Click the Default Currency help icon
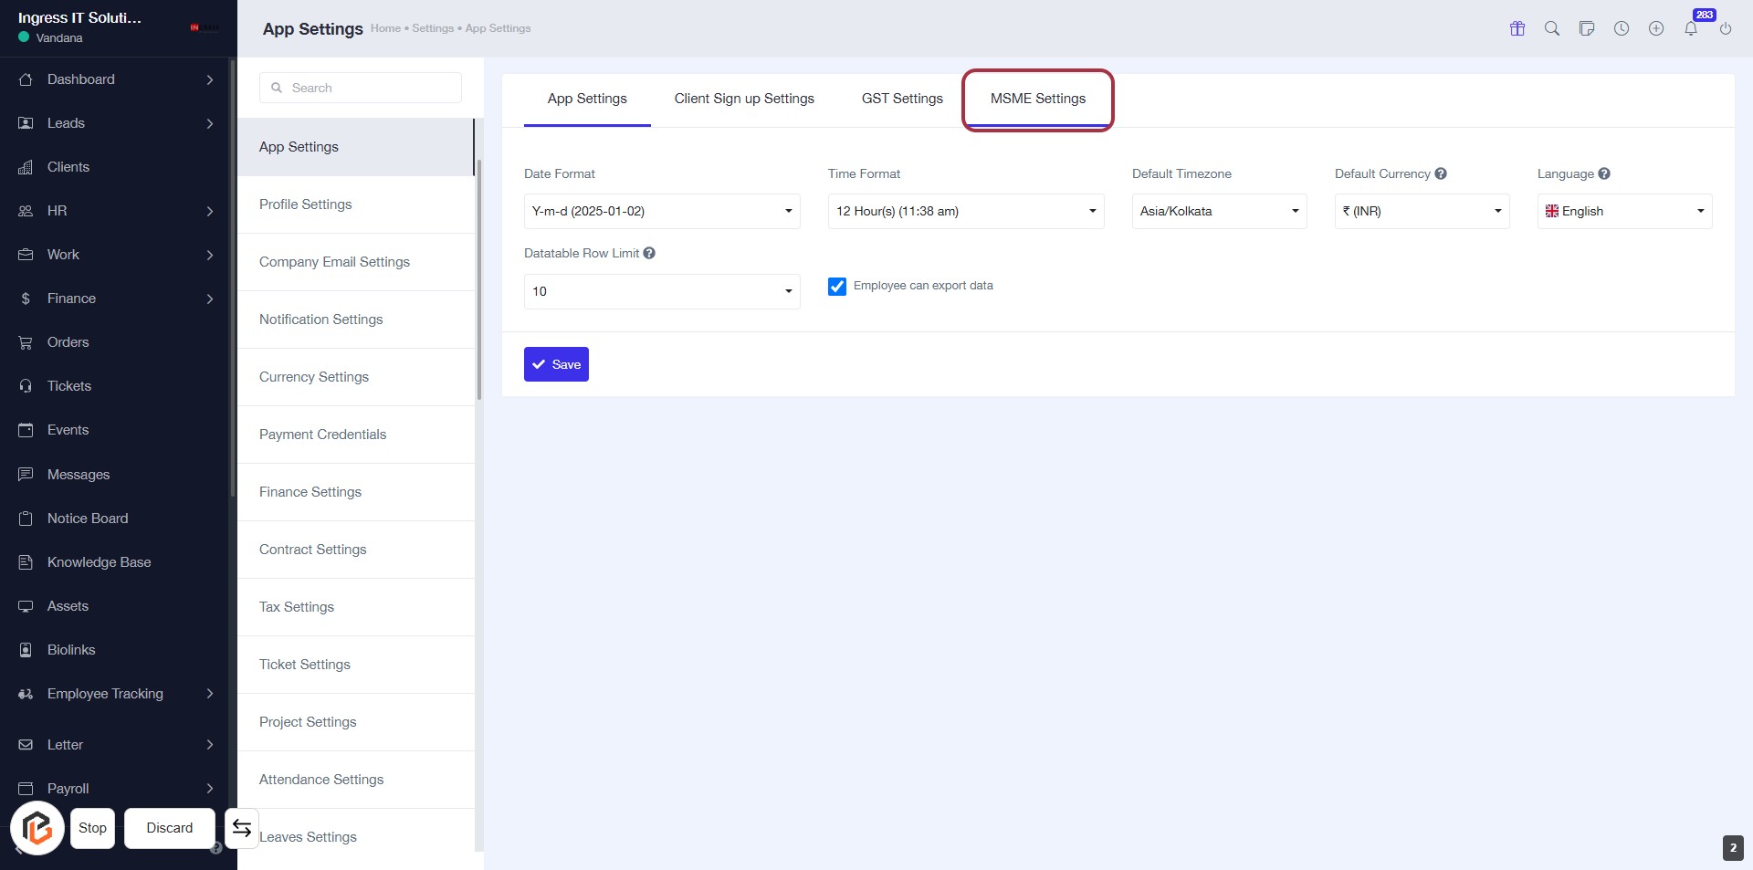The width and height of the screenshot is (1753, 870). tap(1441, 173)
